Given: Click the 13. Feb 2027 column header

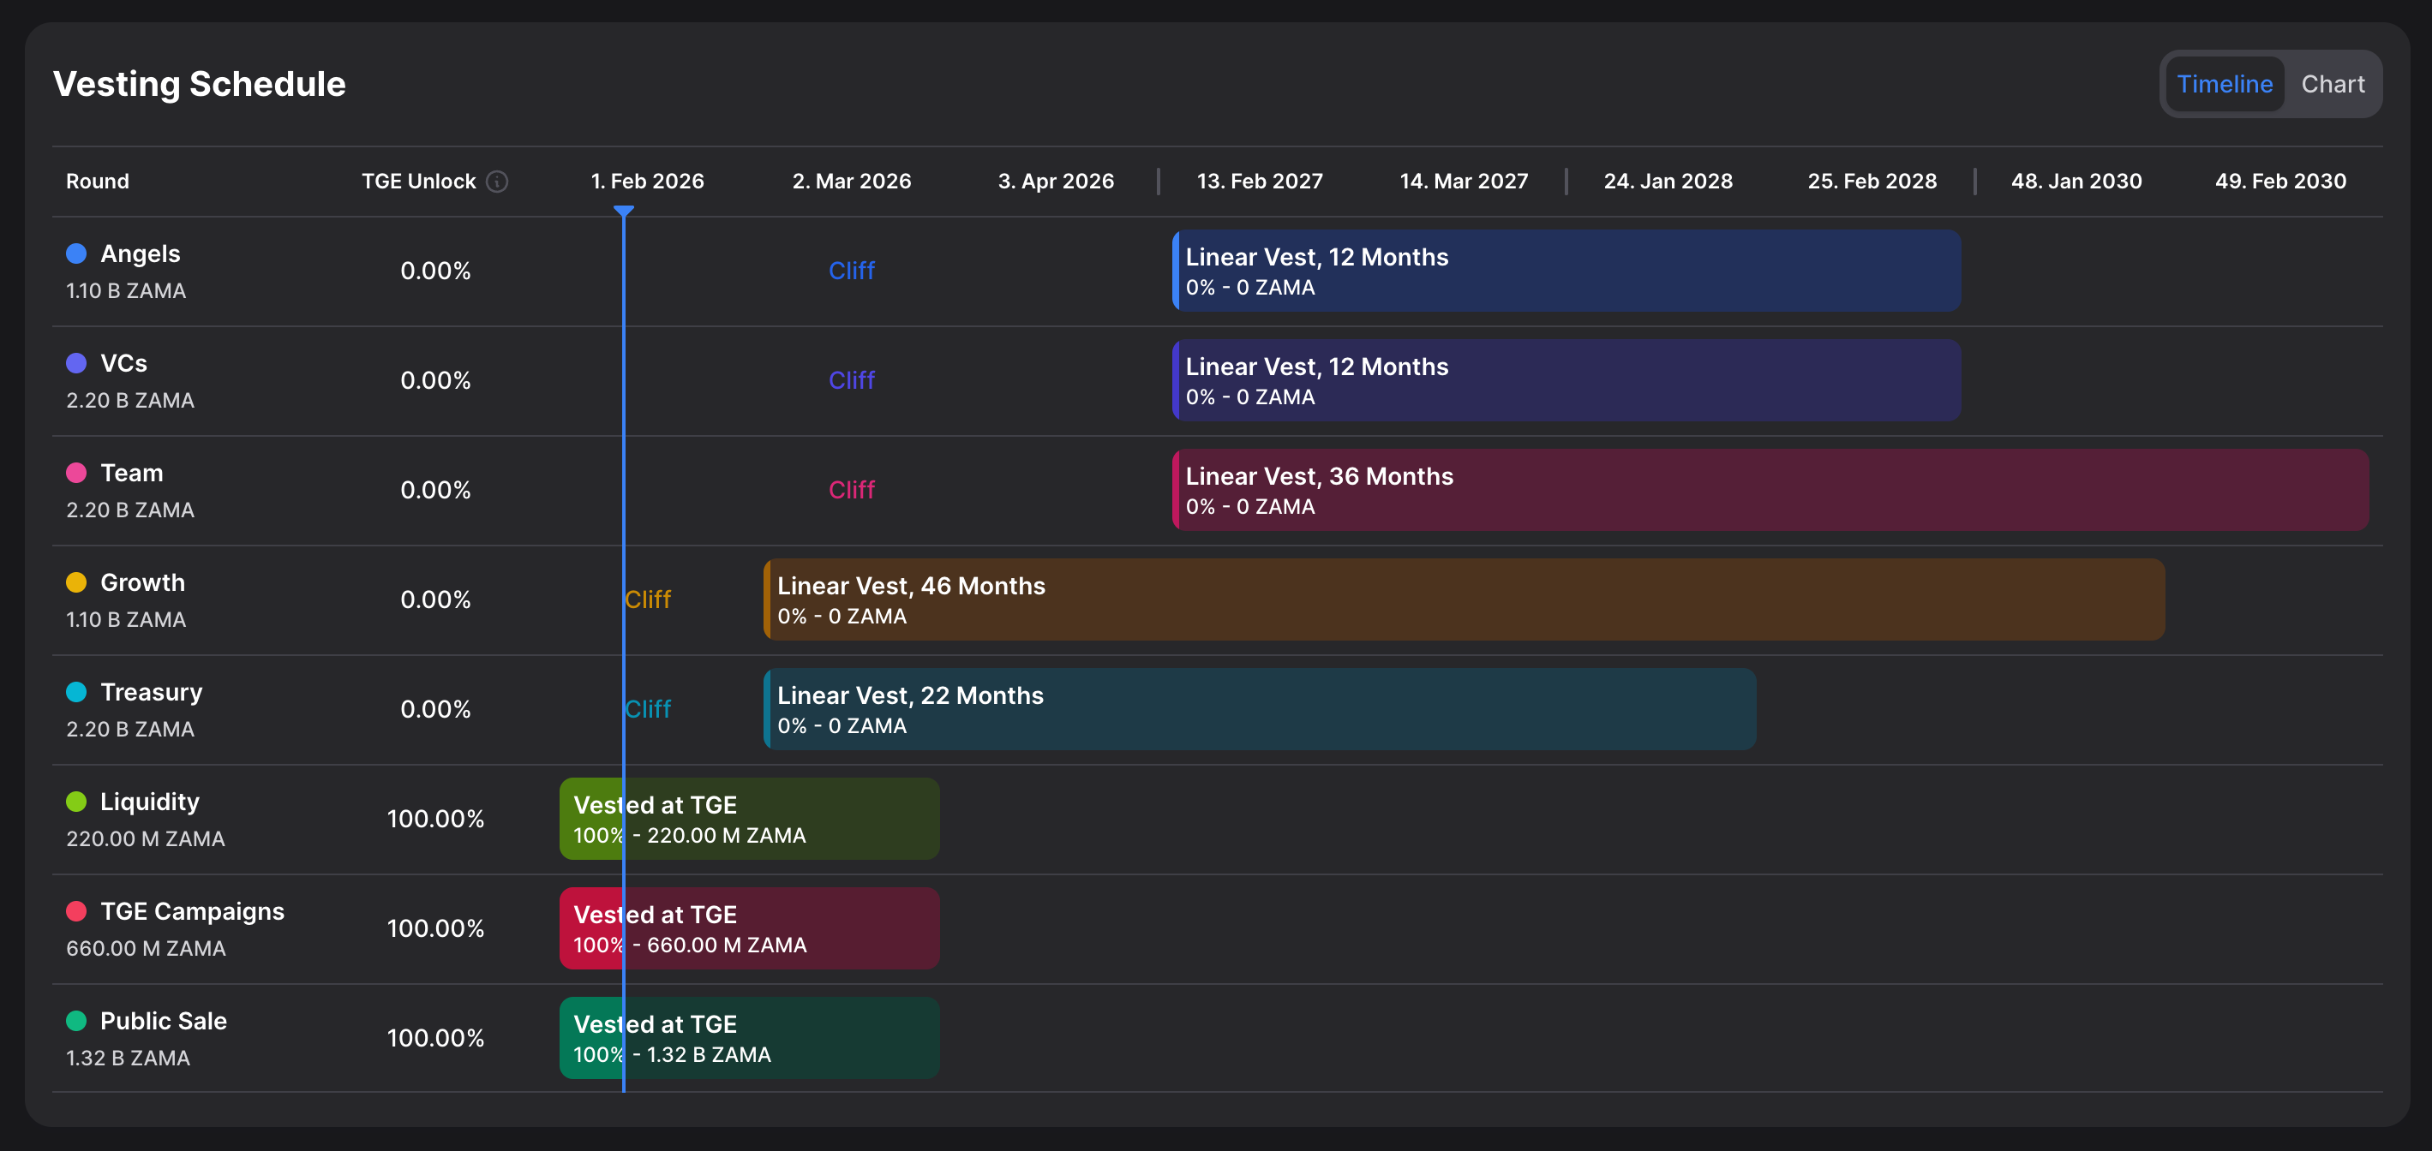Looking at the screenshot, I should (1260, 182).
